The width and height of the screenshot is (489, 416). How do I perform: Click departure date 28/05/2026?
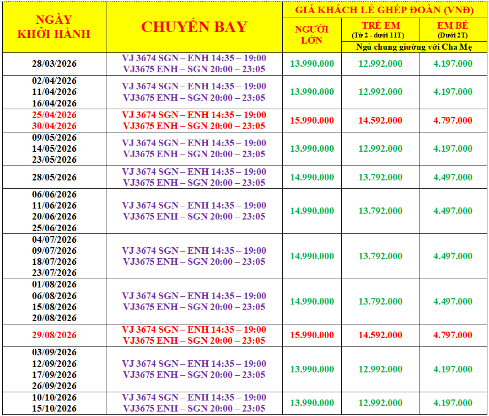point(54,177)
